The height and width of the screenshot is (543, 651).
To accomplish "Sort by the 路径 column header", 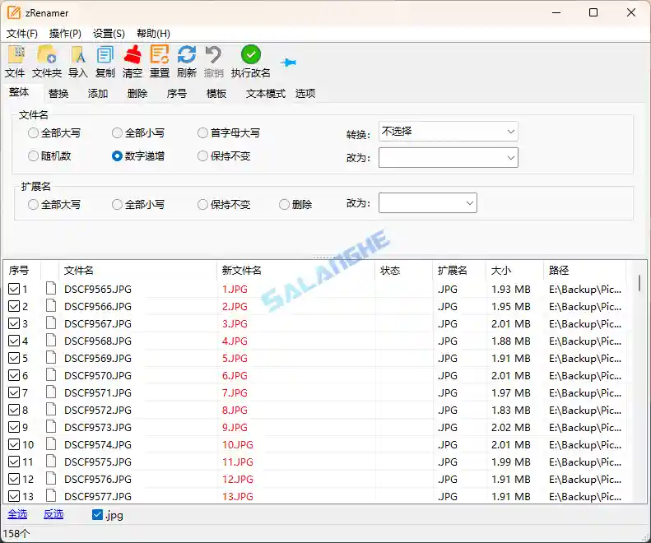I will pyautogui.click(x=584, y=271).
